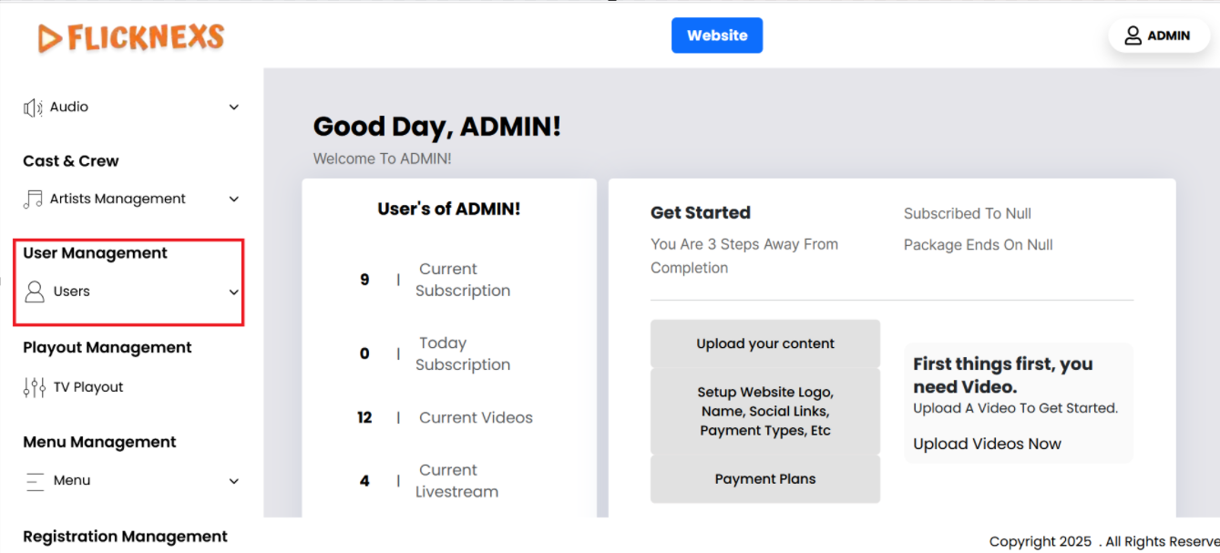Expand the Artists Management chevron
This screenshot has height=553, width=1220.
click(x=233, y=199)
